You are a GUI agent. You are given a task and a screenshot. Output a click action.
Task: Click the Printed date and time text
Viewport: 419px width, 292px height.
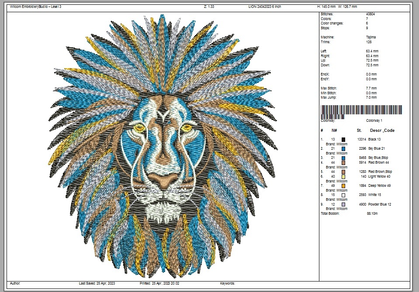click(x=159, y=283)
